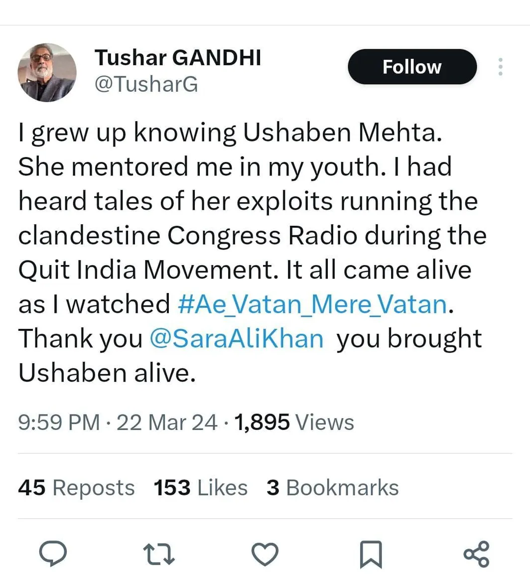Show the 45 Reposts list
Screen dimensions: 530x587
76,488
